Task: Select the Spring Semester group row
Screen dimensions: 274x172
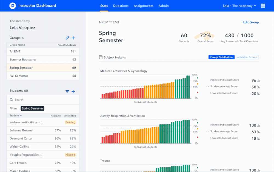Action: (43, 68)
